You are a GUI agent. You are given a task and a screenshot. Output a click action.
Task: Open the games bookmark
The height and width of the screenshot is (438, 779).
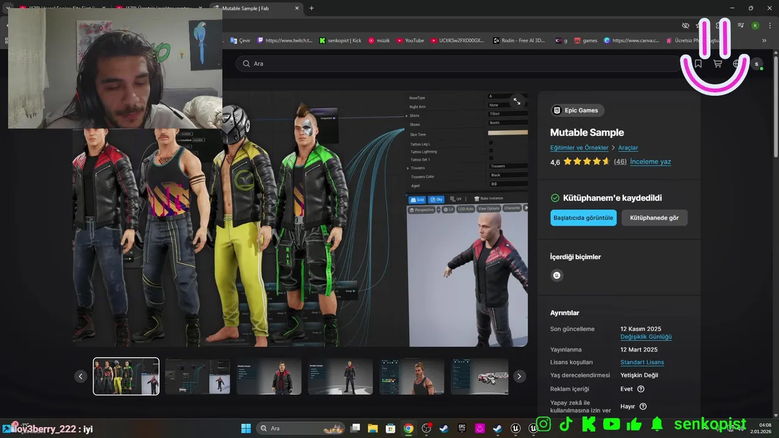(x=585, y=41)
